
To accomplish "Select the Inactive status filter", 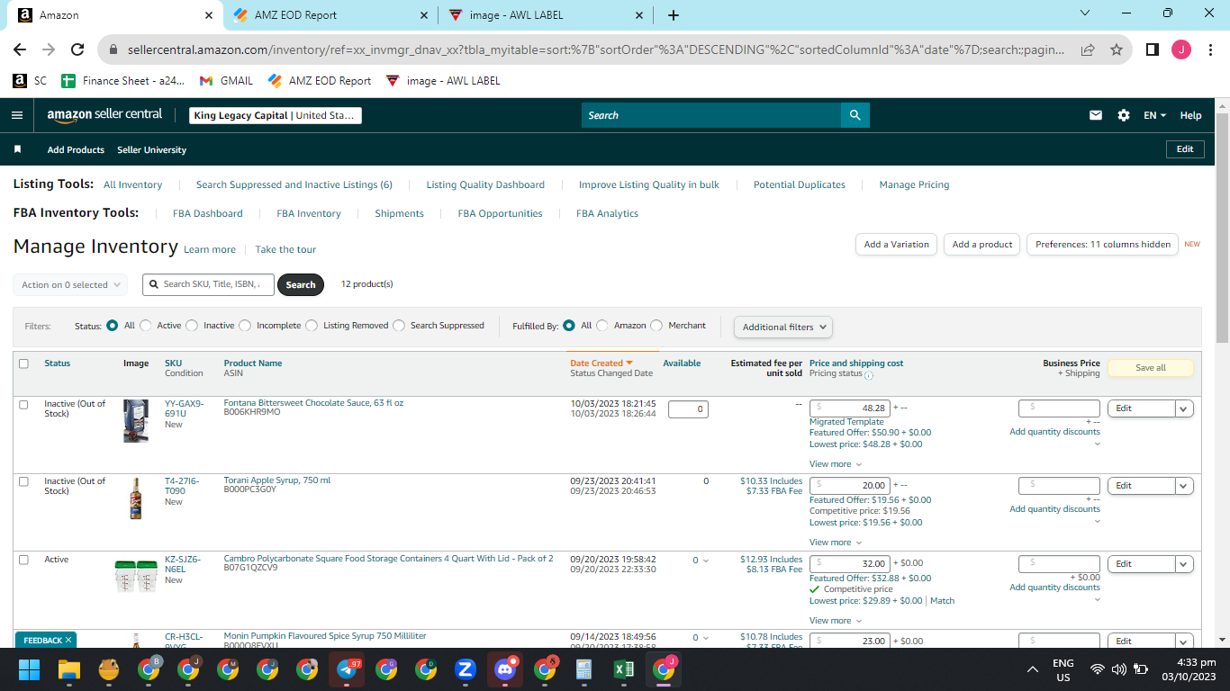I will (192, 326).
